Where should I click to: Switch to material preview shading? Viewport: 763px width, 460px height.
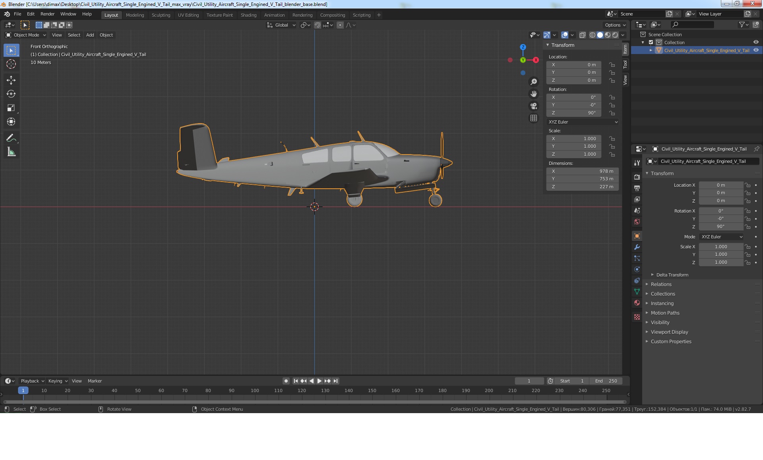pyautogui.click(x=608, y=35)
